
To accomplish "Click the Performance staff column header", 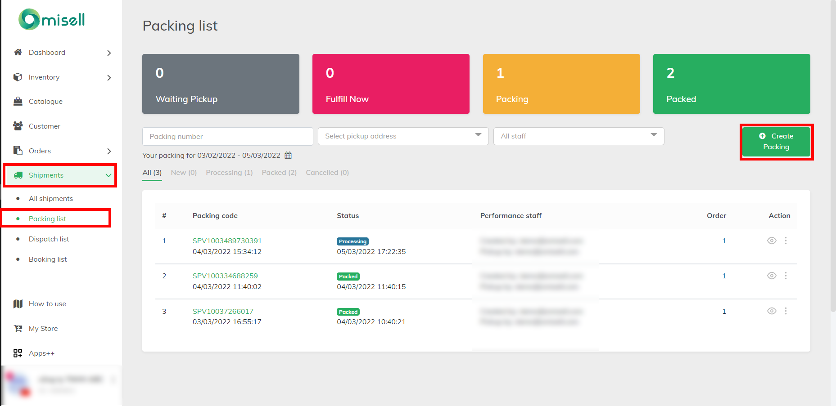I will point(511,216).
